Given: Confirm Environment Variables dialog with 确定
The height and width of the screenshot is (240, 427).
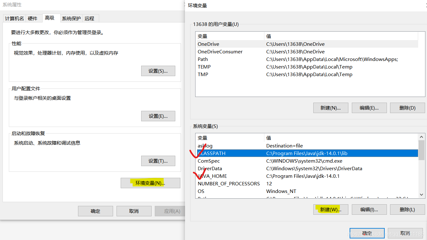Looking at the screenshot, I should coord(367,233).
